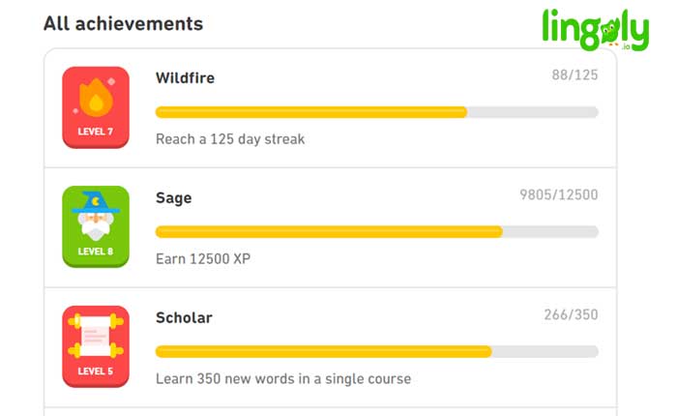Click the Scholar words progress bar
Screen dimensions: 677x416
point(377,351)
